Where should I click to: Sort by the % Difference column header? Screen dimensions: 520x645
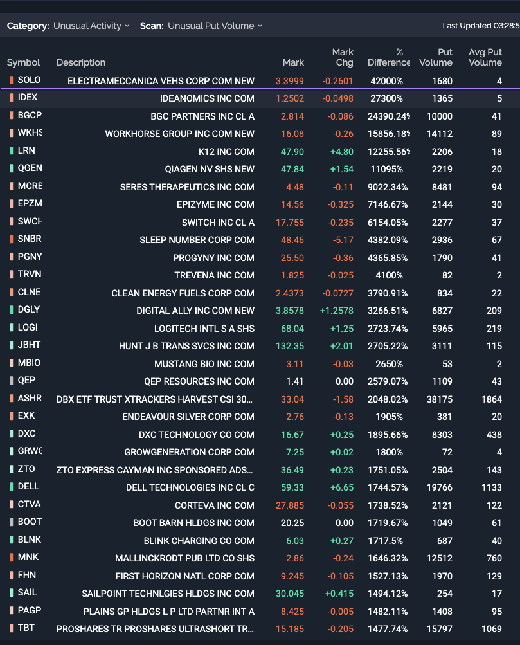(x=389, y=57)
